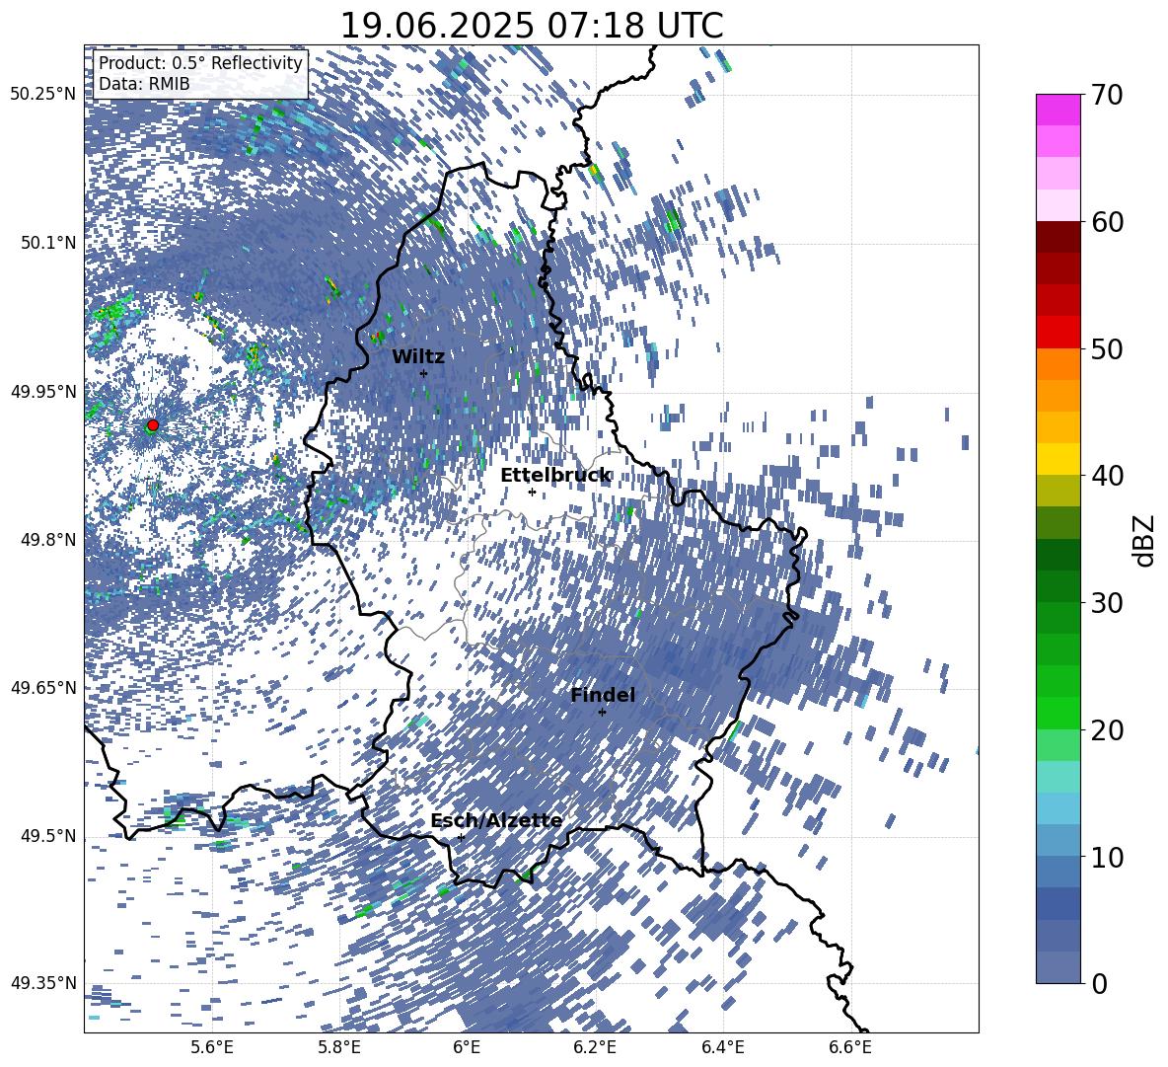
Task: Click the colorbar tick label 70
Action: [x=1107, y=96]
